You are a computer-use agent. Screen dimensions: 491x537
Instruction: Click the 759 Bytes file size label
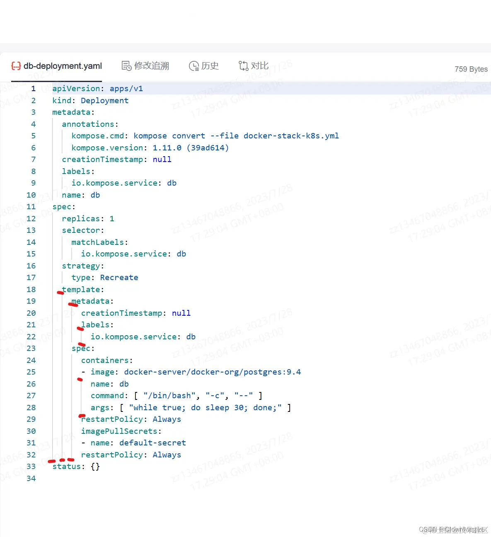tap(471, 69)
